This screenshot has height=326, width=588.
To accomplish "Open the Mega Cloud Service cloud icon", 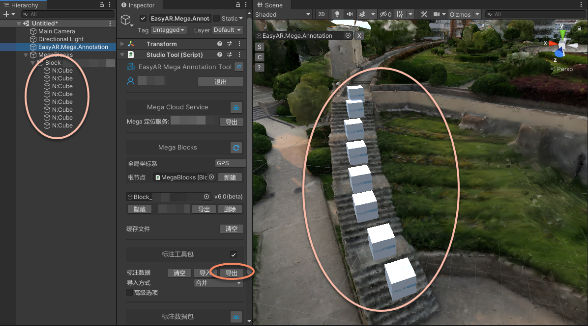I will point(236,107).
